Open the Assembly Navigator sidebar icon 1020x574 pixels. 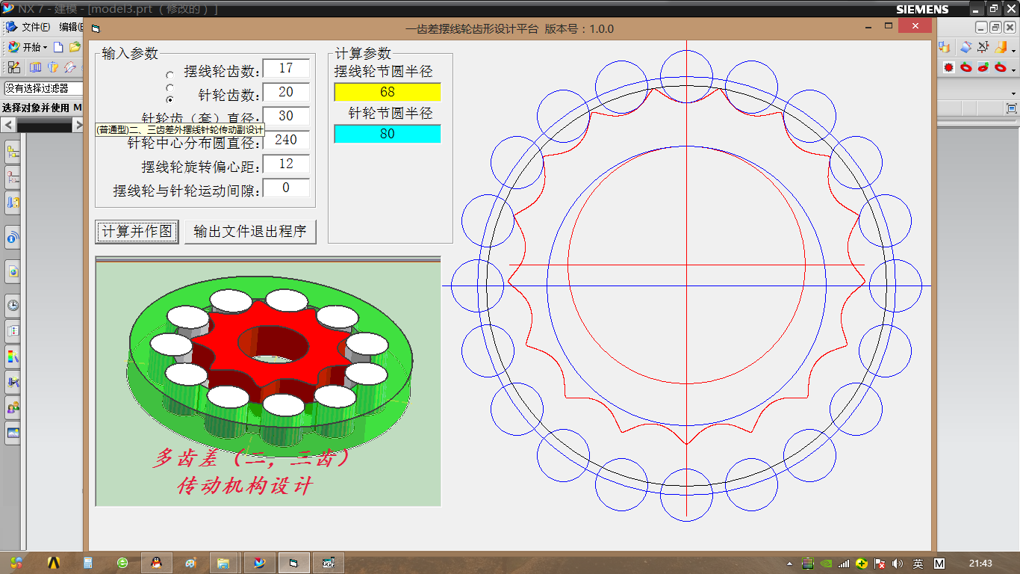pos(13,152)
